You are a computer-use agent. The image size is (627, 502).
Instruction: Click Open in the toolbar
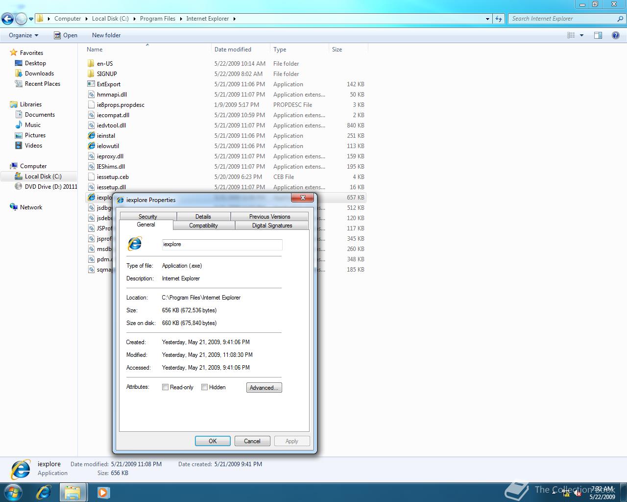pos(66,35)
